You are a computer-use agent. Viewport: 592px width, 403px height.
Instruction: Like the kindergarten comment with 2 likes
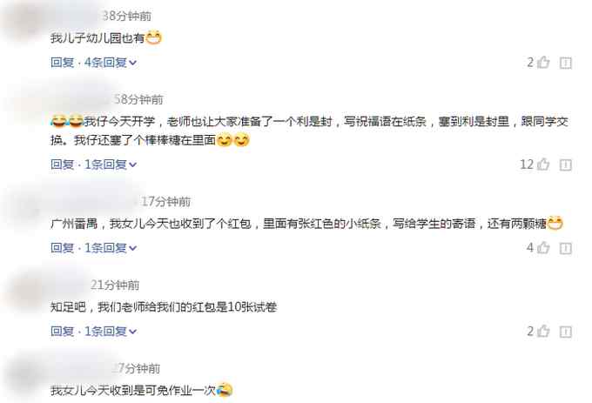543,63
